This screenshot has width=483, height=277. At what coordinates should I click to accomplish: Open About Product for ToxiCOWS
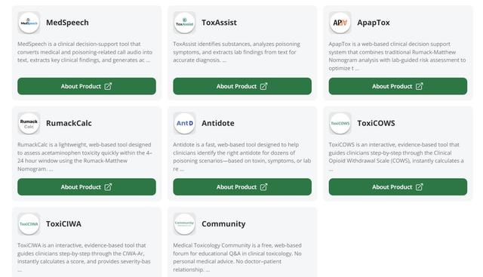tap(398, 187)
